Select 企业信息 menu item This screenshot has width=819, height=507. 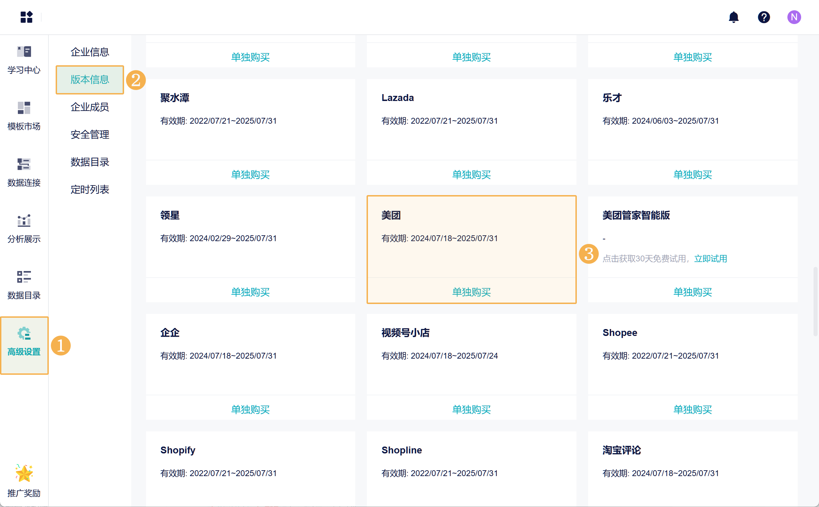click(x=90, y=52)
